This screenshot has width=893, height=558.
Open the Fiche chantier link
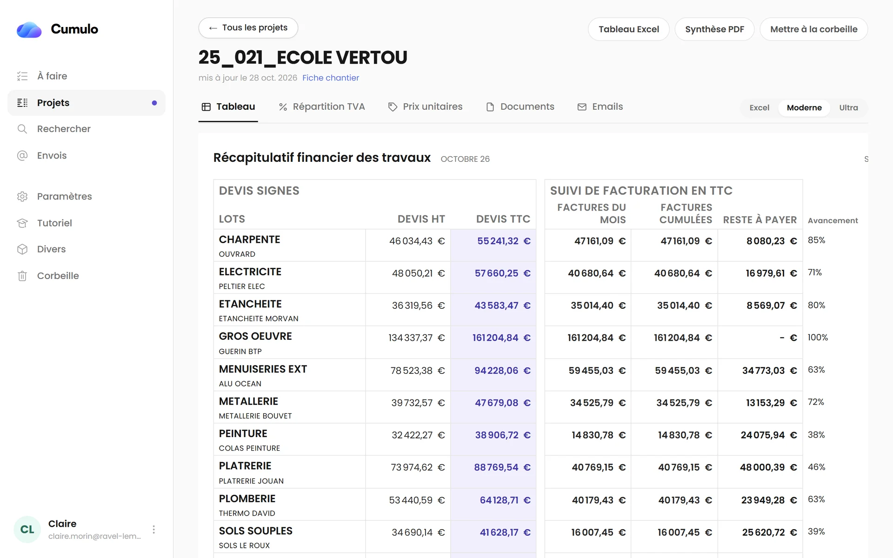tap(331, 78)
